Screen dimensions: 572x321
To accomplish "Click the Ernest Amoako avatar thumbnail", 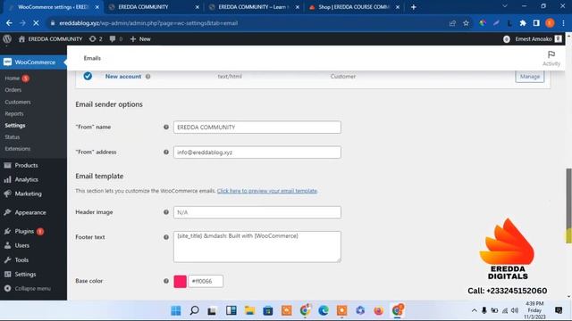I will tap(558, 39).
